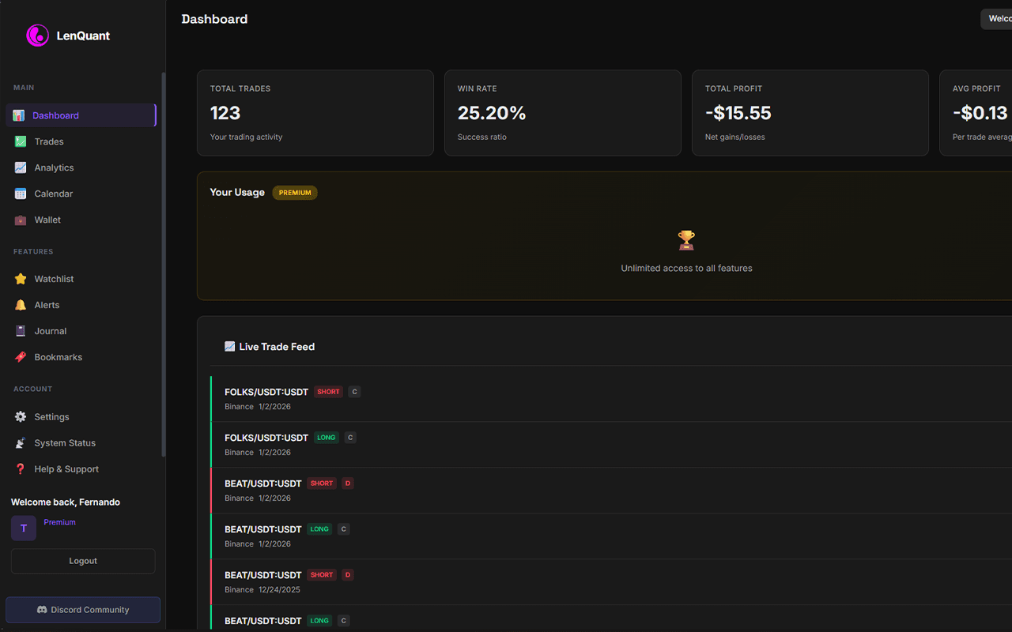The width and height of the screenshot is (1012, 632).
Task: Open Alerts via the bell icon
Action: (x=18, y=304)
